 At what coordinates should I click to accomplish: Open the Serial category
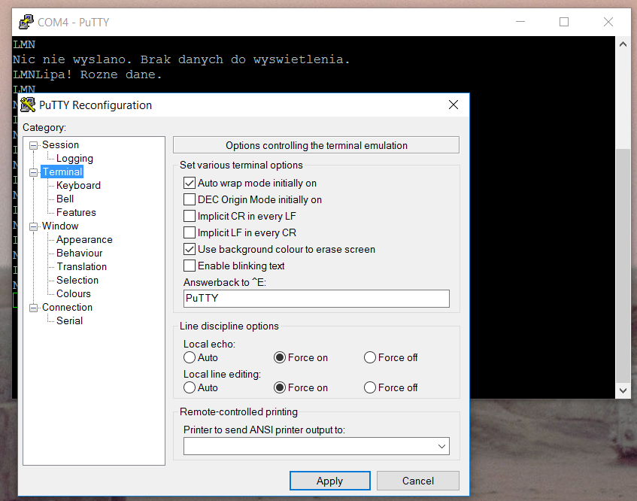tap(69, 320)
